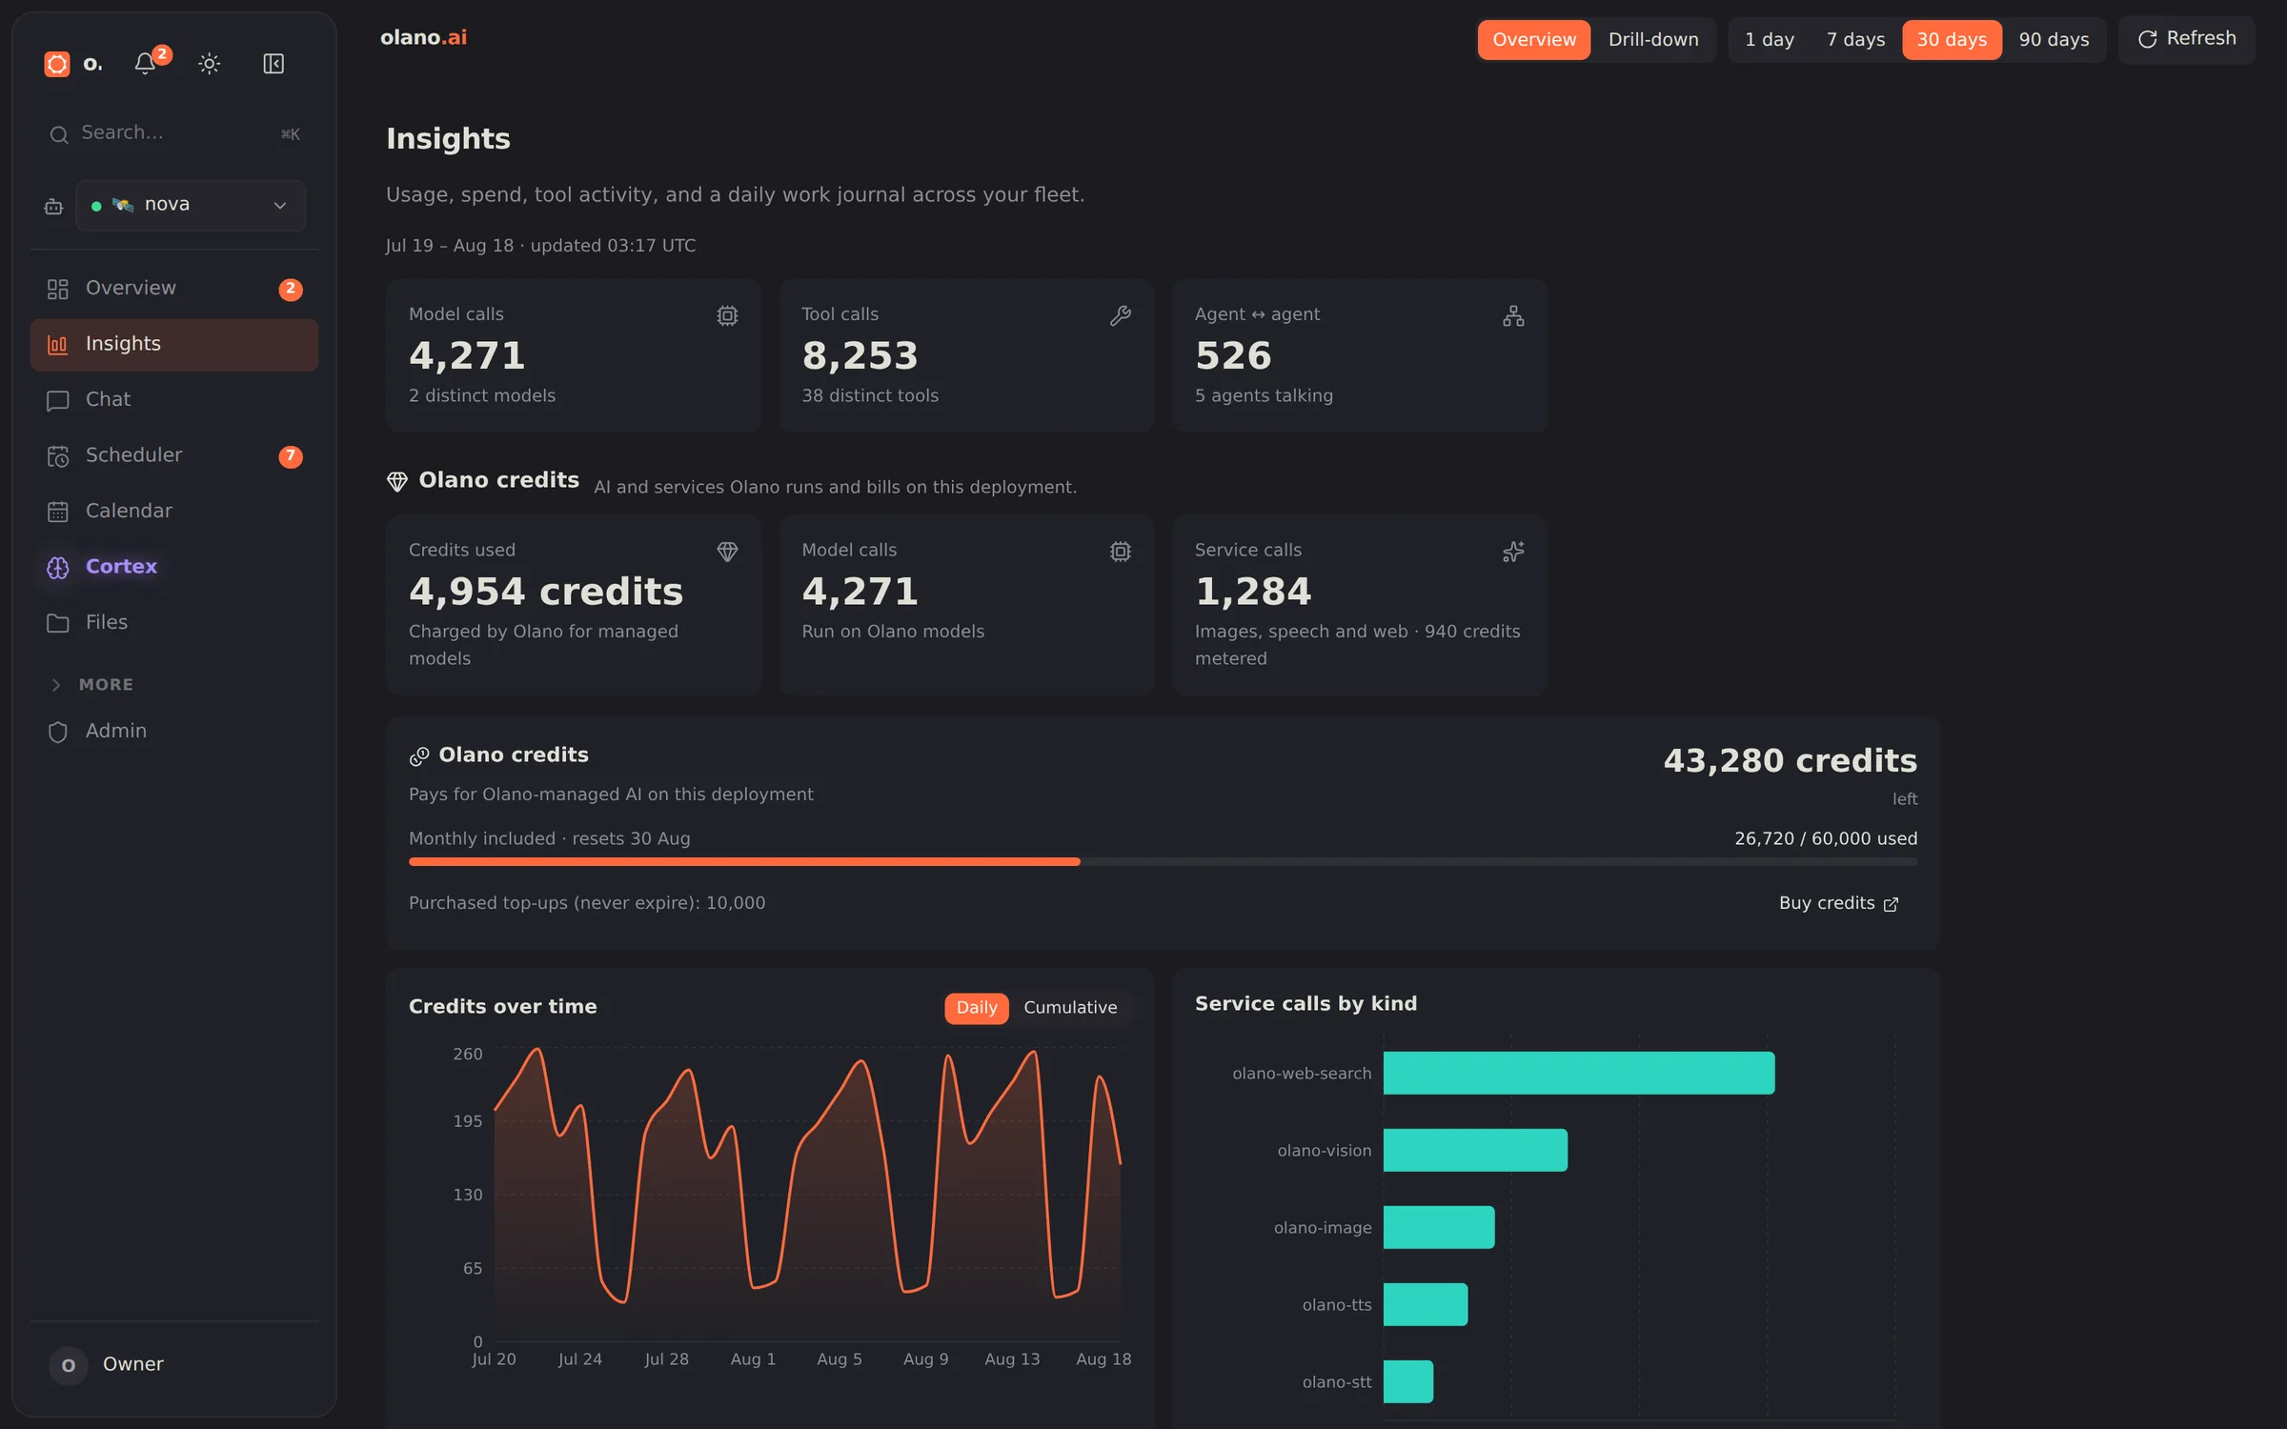Toggle the light theme sun icon
The height and width of the screenshot is (1429, 2287).
point(210,64)
